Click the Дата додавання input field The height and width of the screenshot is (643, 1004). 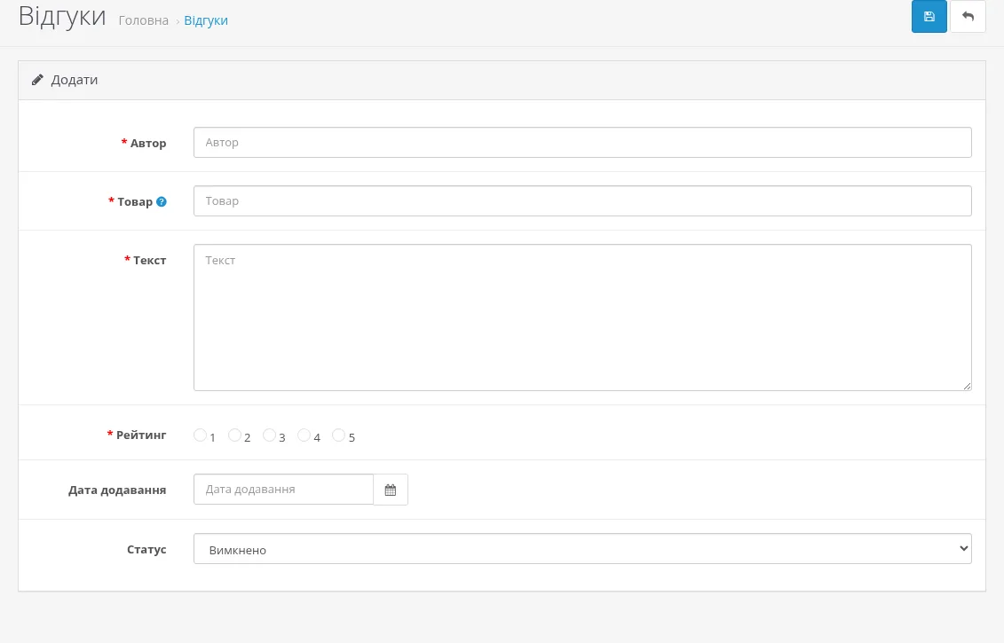pos(284,490)
